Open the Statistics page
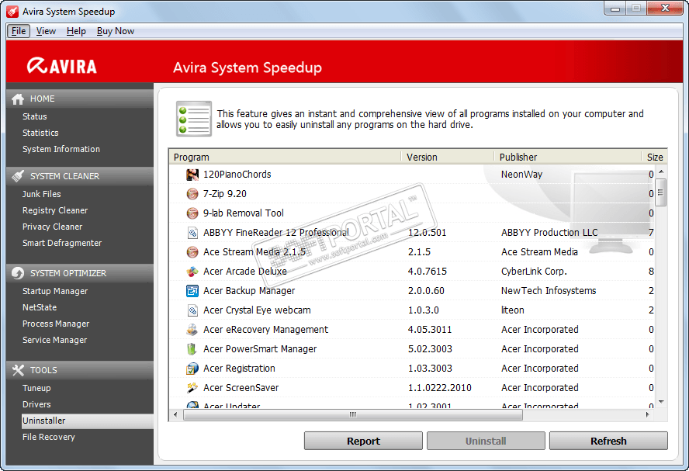 point(40,133)
